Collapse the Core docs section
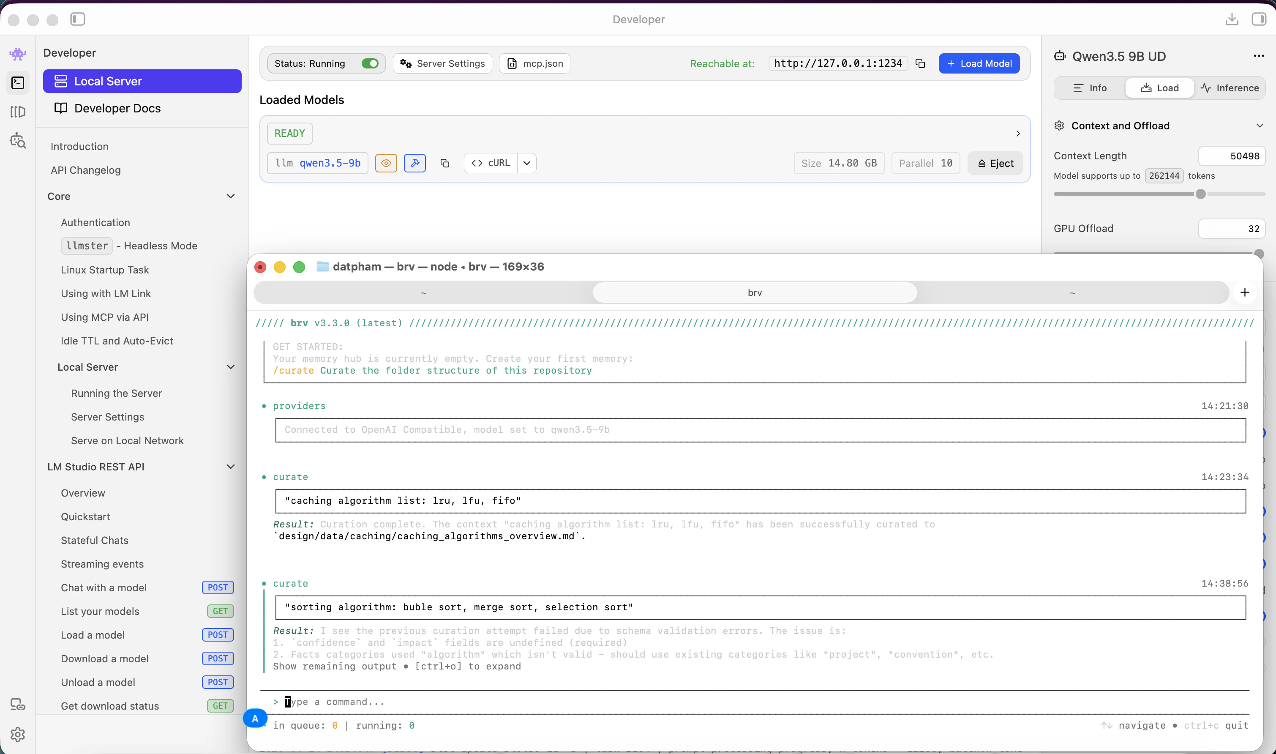The width and height of the screenshot is (1276, 754). tap(231, 196)
